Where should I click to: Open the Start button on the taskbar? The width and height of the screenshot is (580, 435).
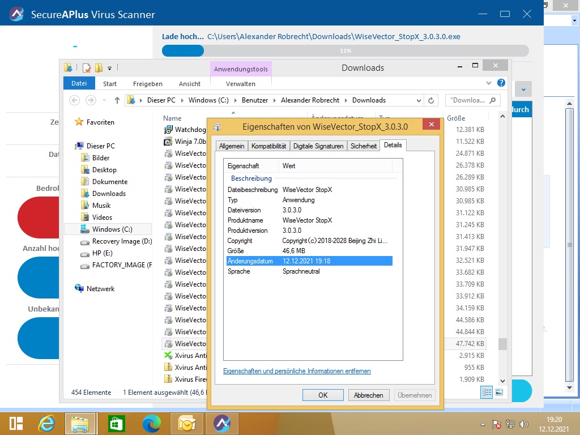(16, 424)
